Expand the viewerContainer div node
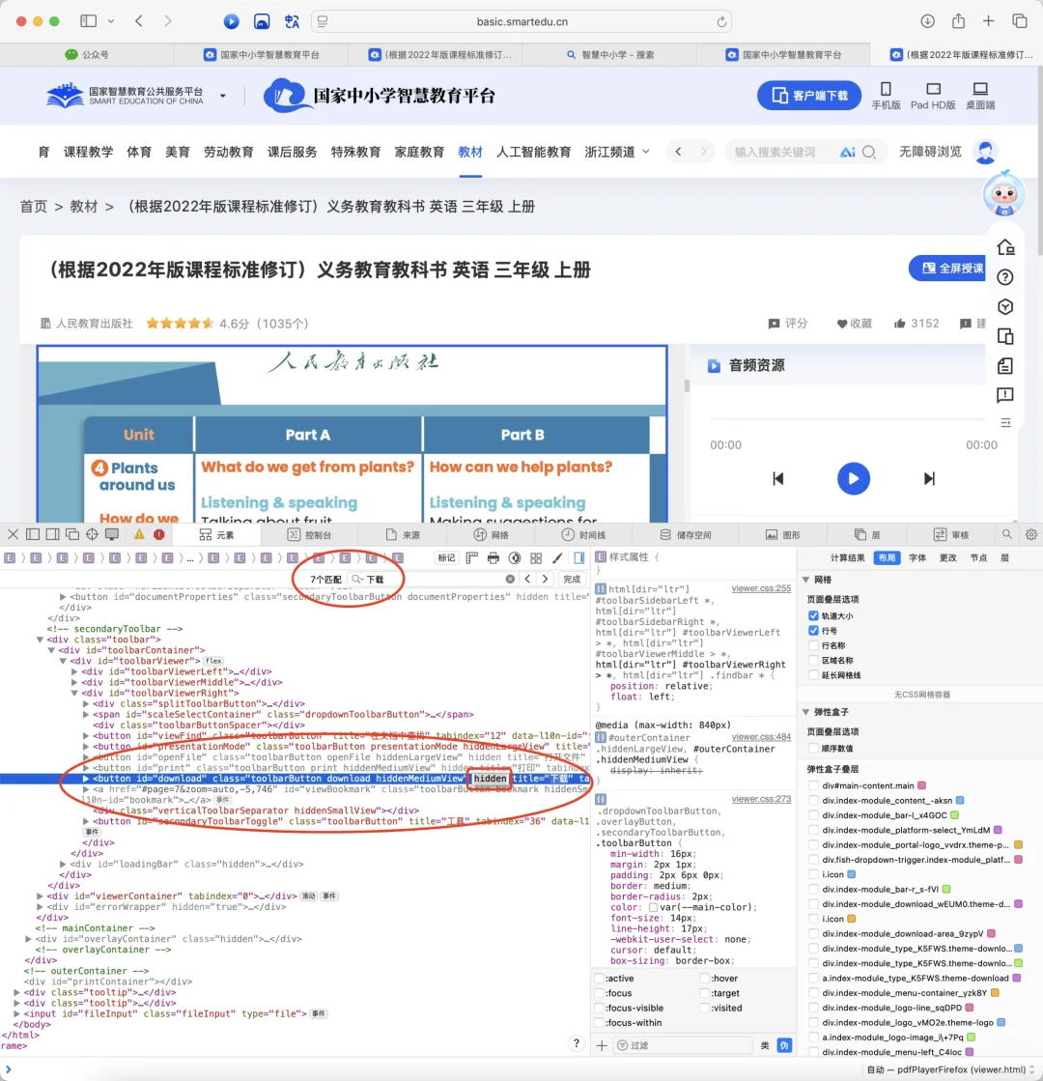The height and width of the screenshot is (1081, 1043). [40, 896]
